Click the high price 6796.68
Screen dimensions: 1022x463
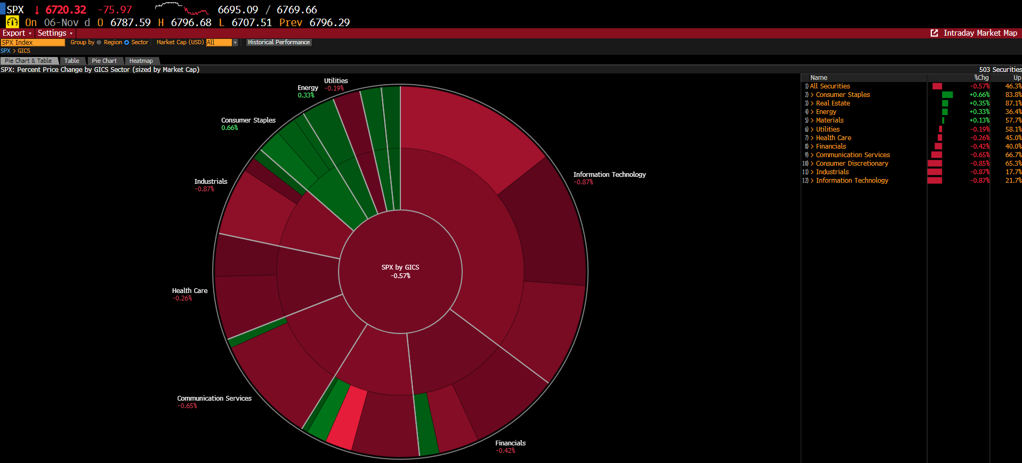pos(191,23)
